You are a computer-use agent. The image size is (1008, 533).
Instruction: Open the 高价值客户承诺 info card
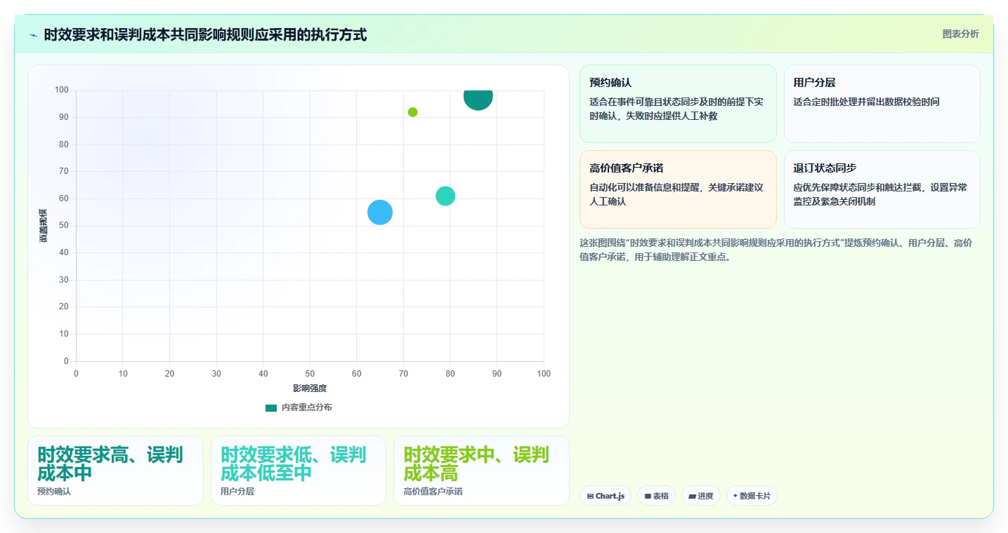point(678,189)
